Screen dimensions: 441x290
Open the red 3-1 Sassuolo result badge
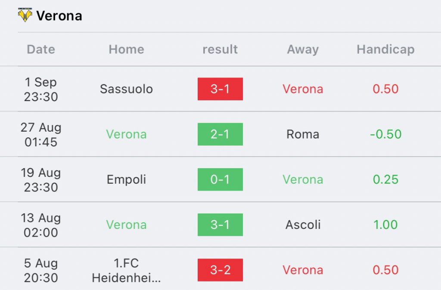click(220, 89)
